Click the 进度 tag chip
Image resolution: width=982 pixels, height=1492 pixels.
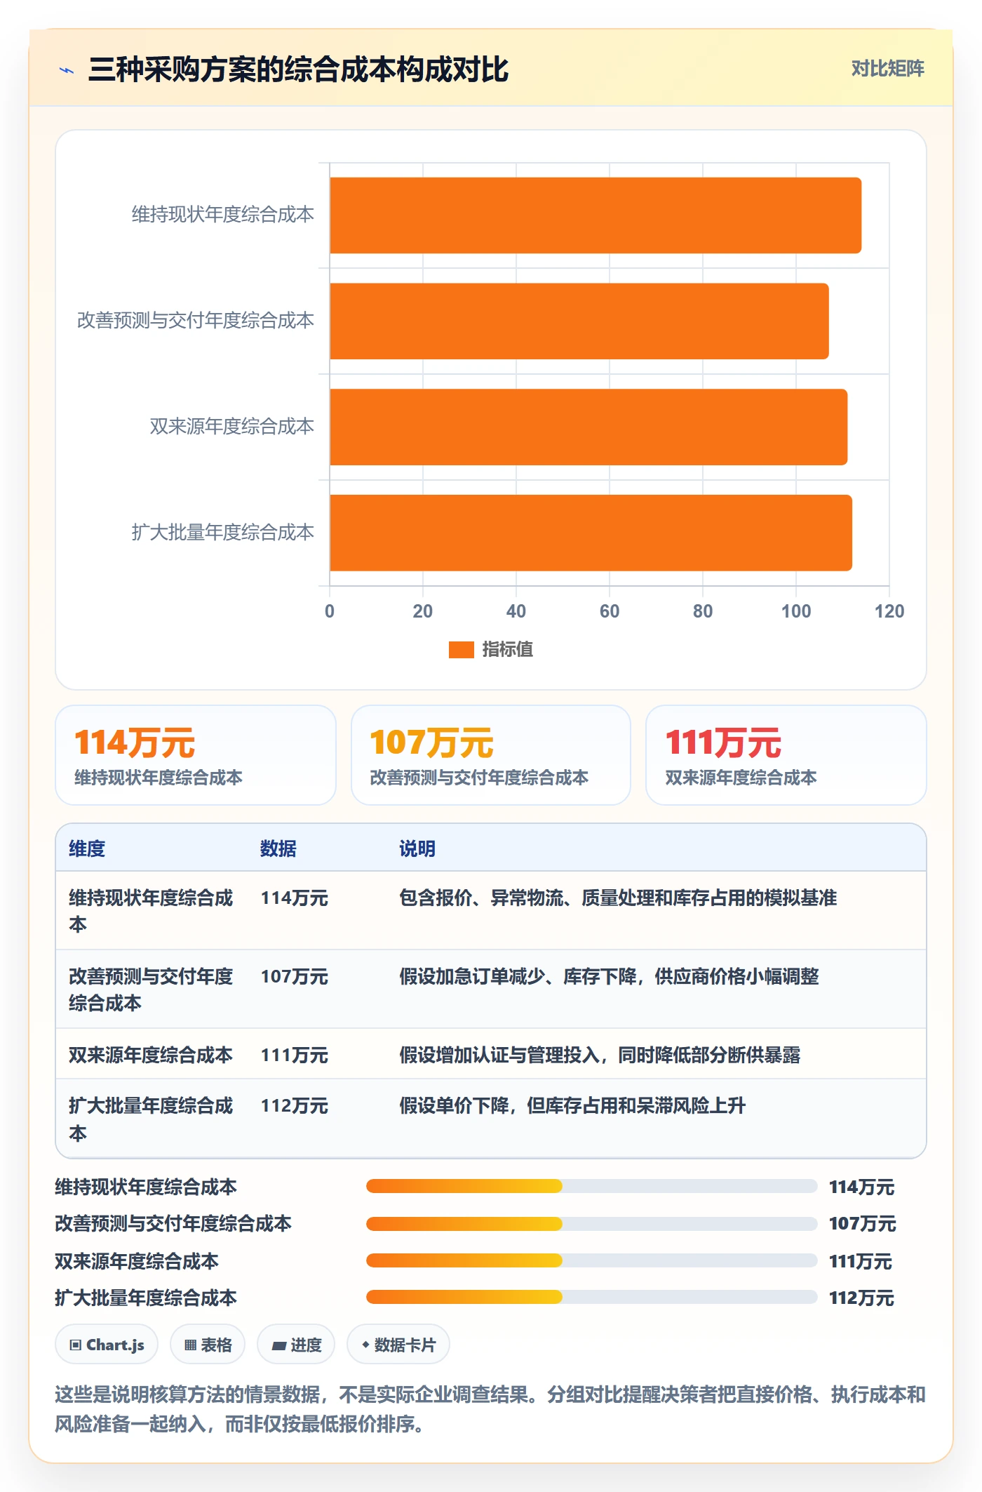click(296, 1345)
